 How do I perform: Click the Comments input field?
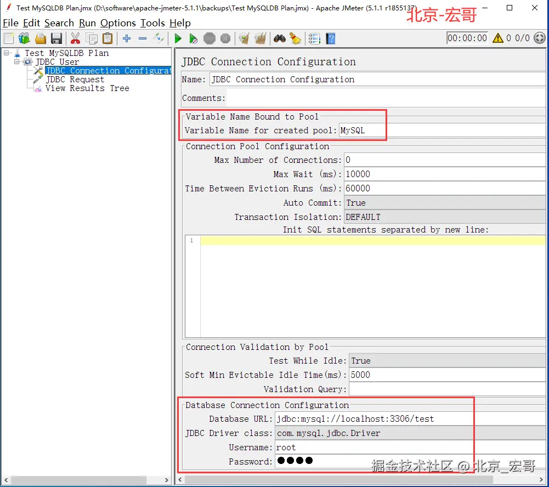click(386, 98)
